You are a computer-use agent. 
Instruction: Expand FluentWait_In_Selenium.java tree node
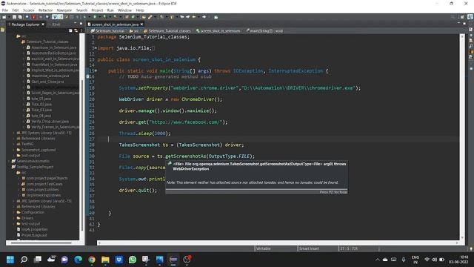click(24, 65)
